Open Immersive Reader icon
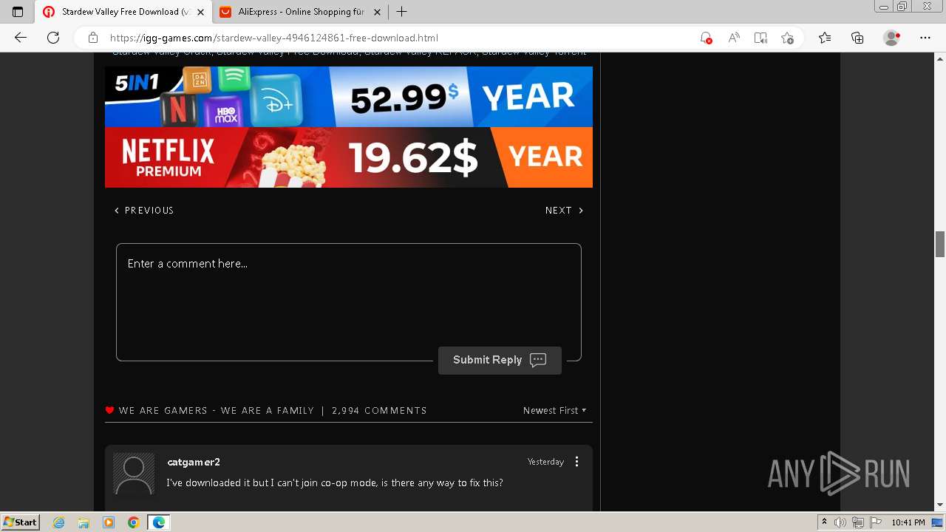 [x=760, y=38]
